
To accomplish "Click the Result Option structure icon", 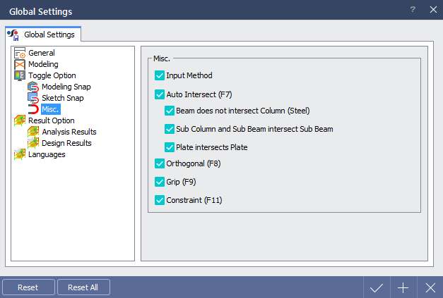I will coord(20,120).
